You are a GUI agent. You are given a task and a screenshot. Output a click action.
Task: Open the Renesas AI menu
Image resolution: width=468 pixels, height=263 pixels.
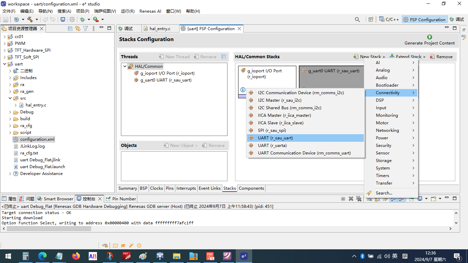(x=150, y=11)
